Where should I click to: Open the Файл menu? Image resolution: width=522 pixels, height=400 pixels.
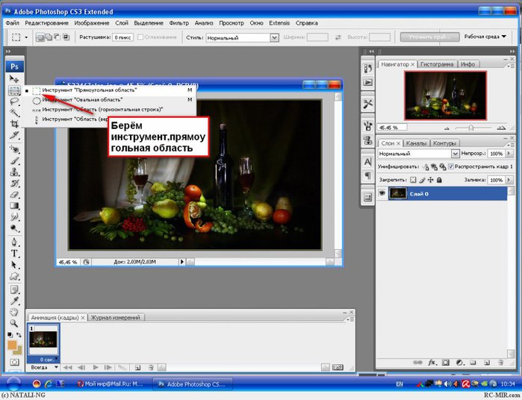12,23
